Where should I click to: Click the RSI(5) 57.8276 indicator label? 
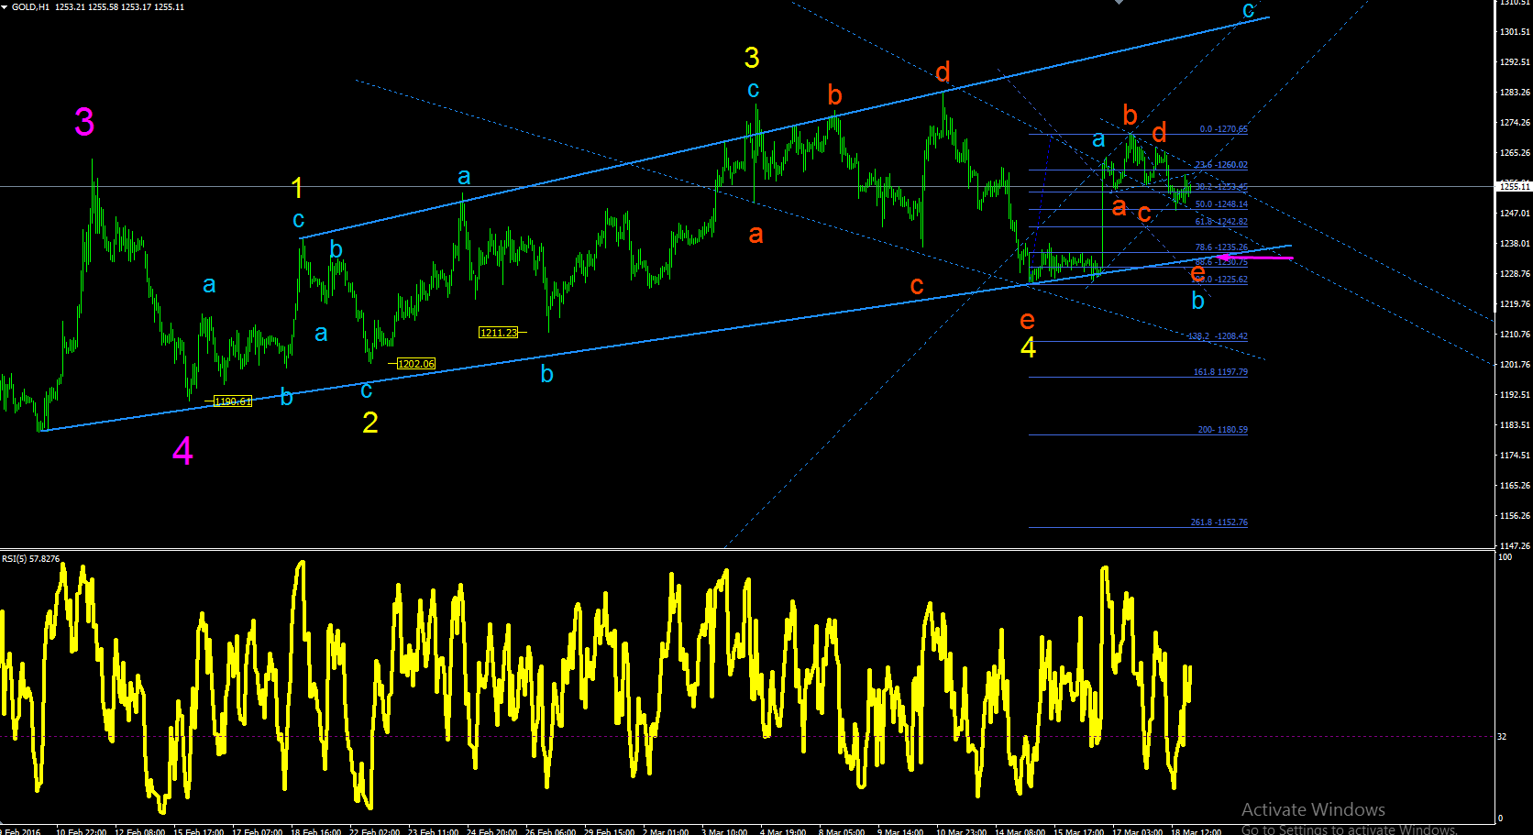coord(30,558)
